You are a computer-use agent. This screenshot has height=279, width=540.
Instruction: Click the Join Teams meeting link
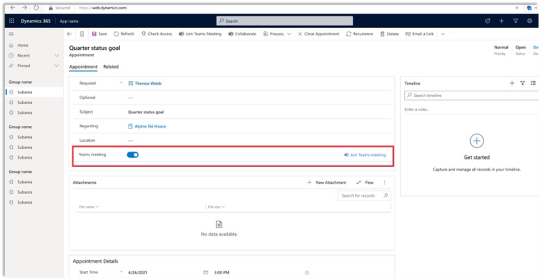[x=365, y=155]
